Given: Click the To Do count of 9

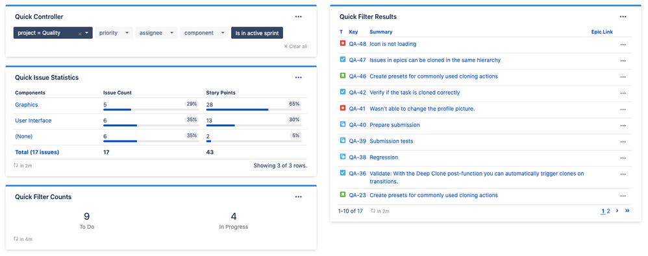Looking at the screenshot, I should tap(87, 216).
